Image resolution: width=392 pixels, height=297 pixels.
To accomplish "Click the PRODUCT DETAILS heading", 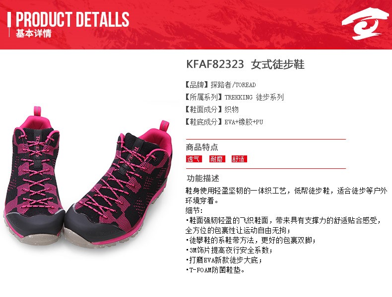I will pos(72,19).
